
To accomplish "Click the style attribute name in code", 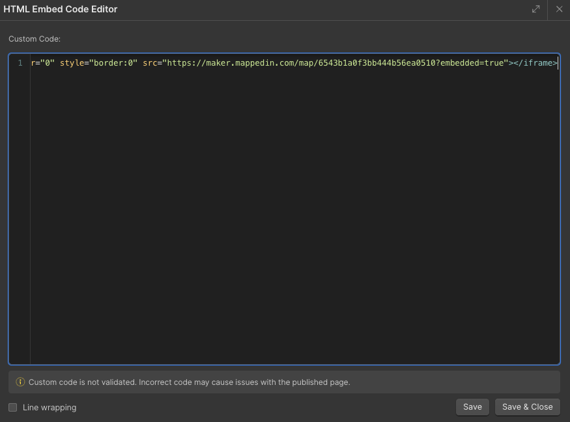I will (x=72, y=63).
